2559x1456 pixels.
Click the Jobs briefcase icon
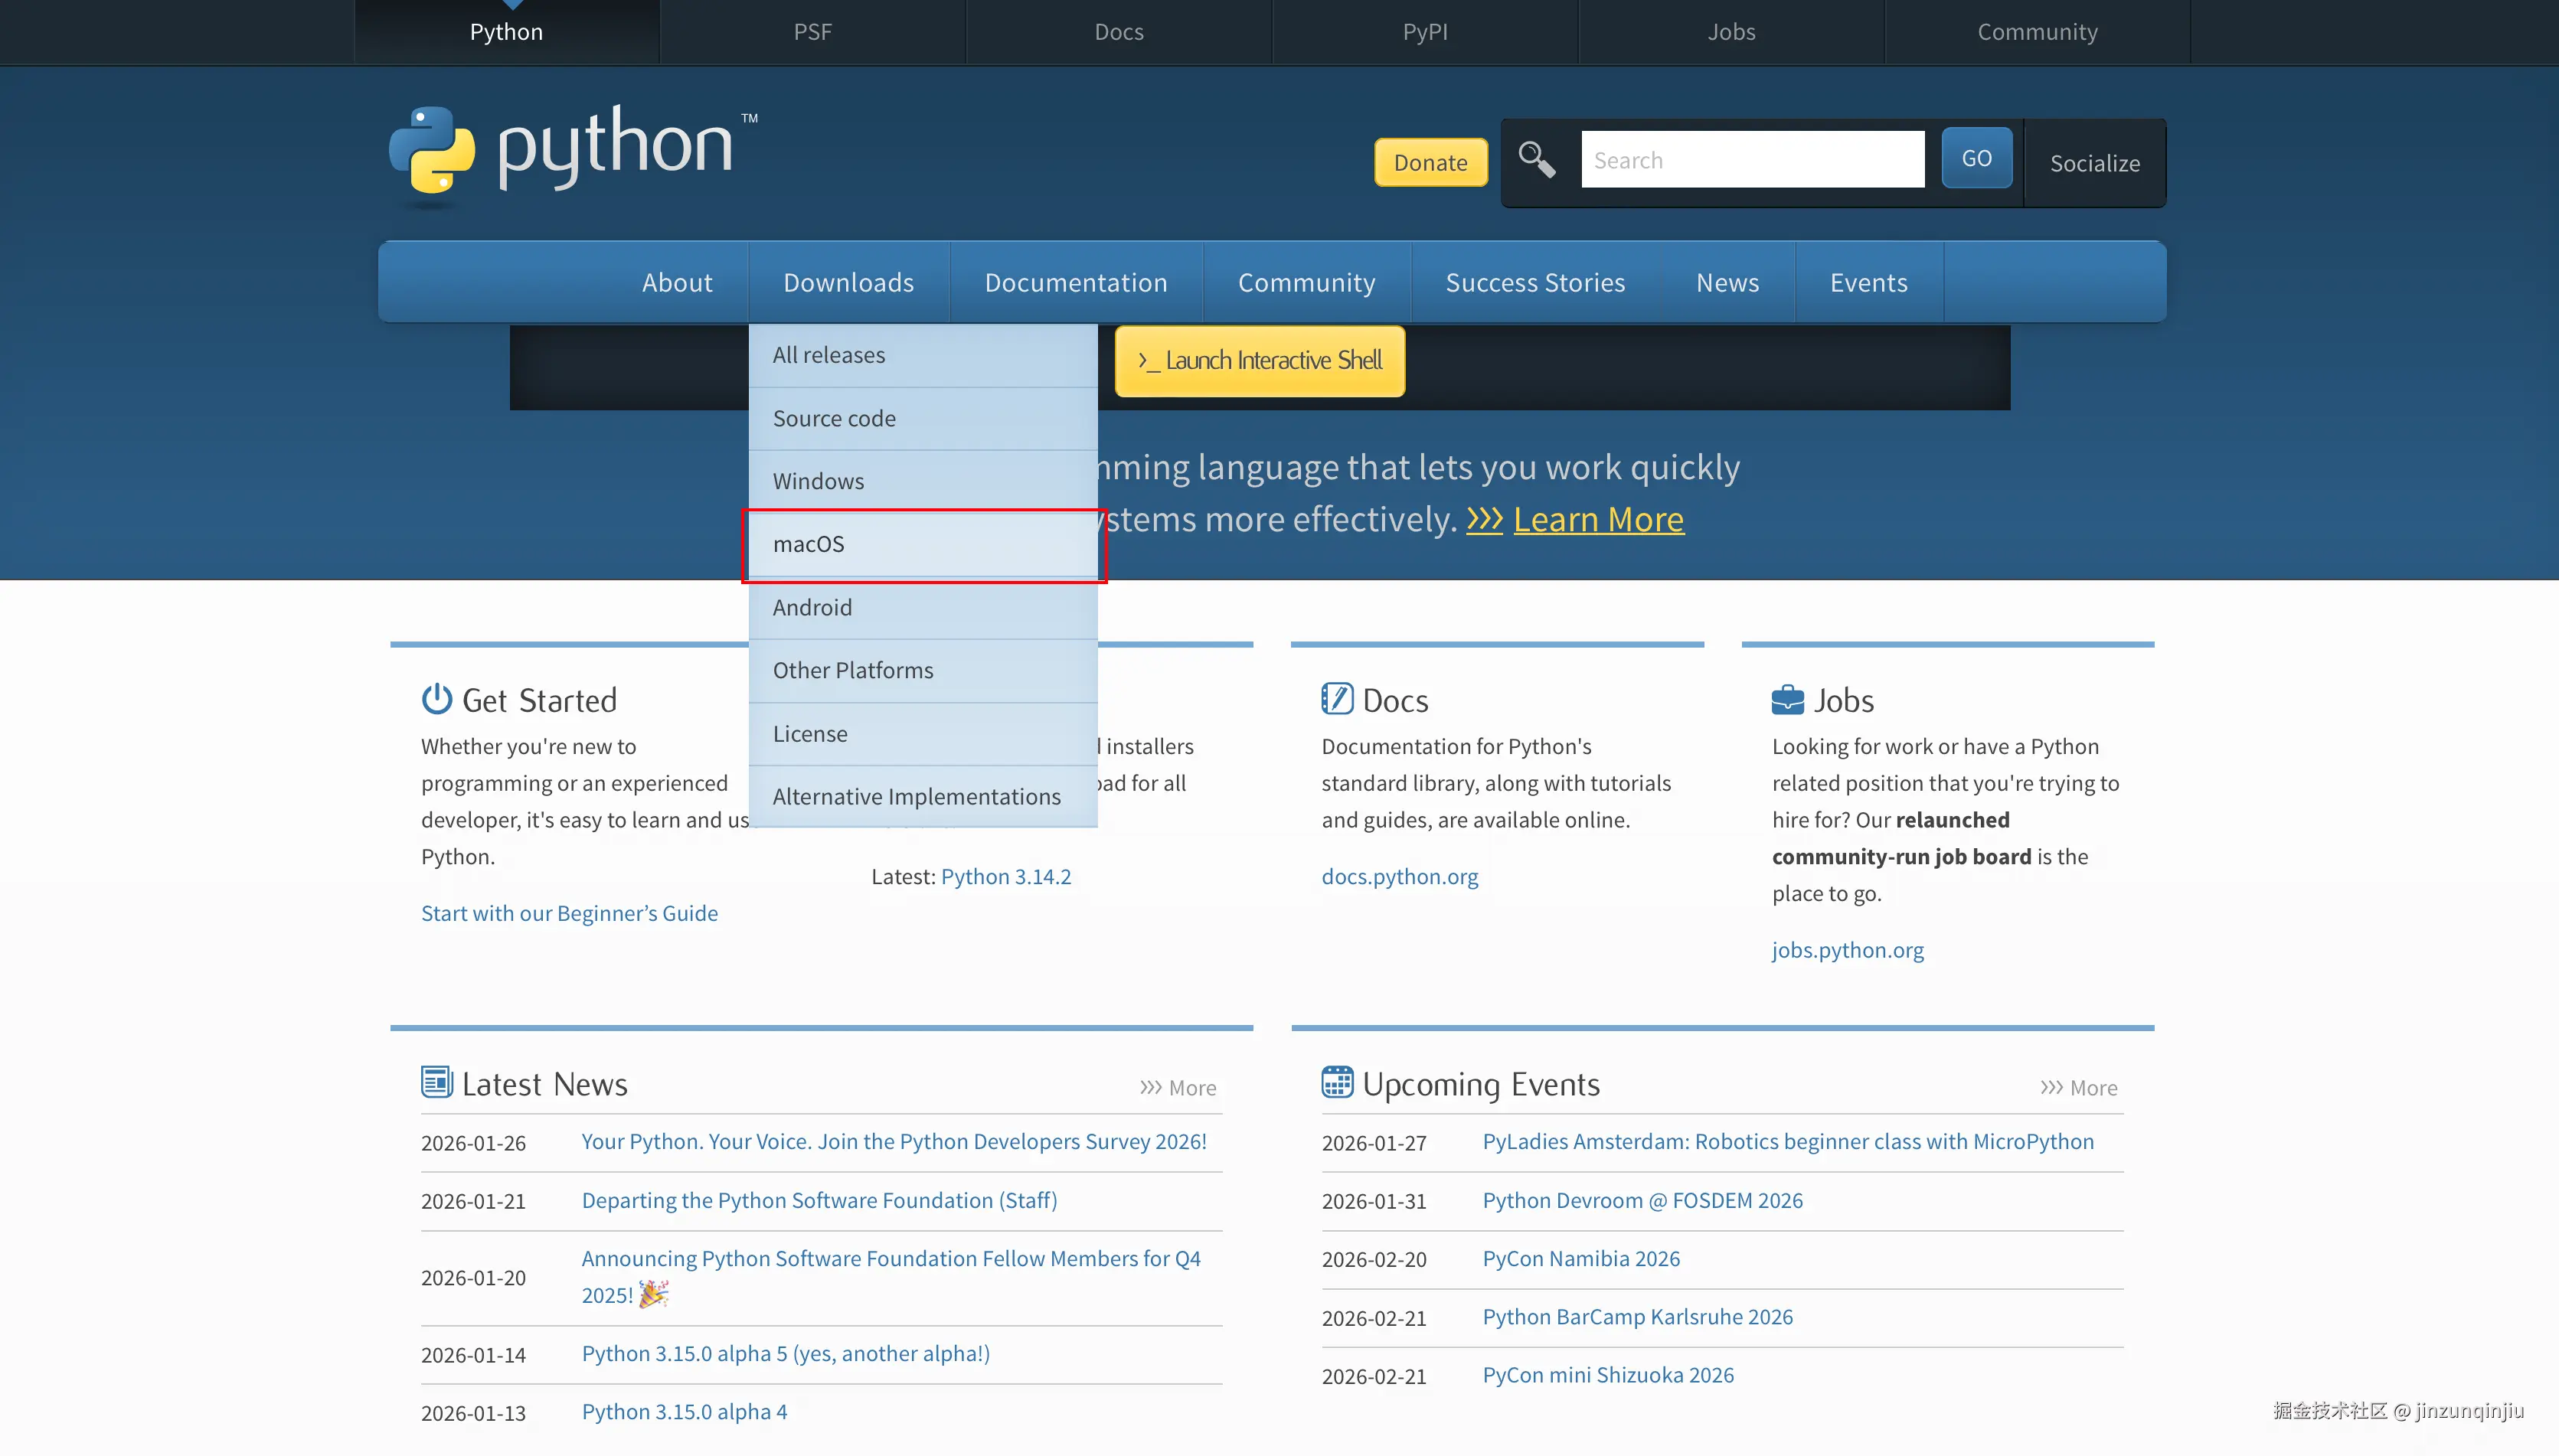tap(1787, 699)
